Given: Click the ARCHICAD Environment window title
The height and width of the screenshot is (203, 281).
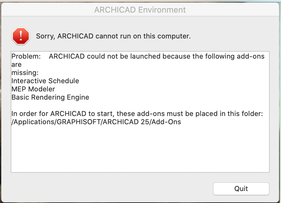Looking at the screenshot, I should [x=140, y=10].
